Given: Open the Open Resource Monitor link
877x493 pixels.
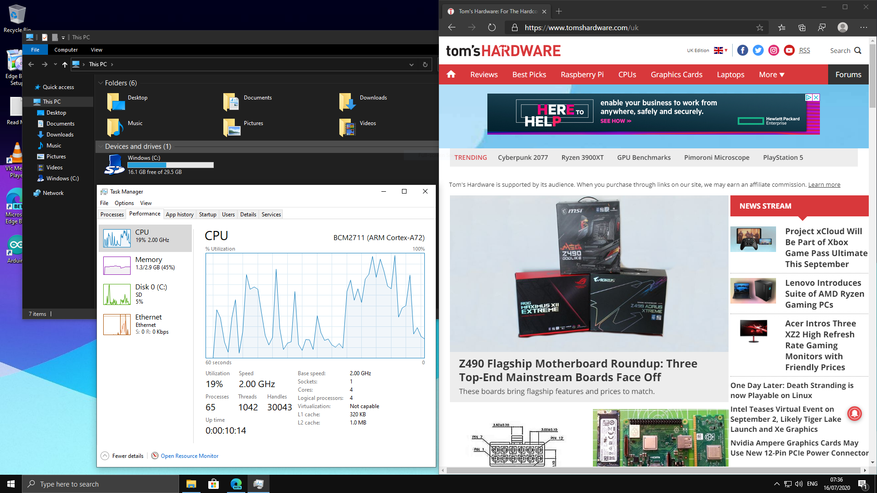Looking at the screenshot, I should 190,456.
